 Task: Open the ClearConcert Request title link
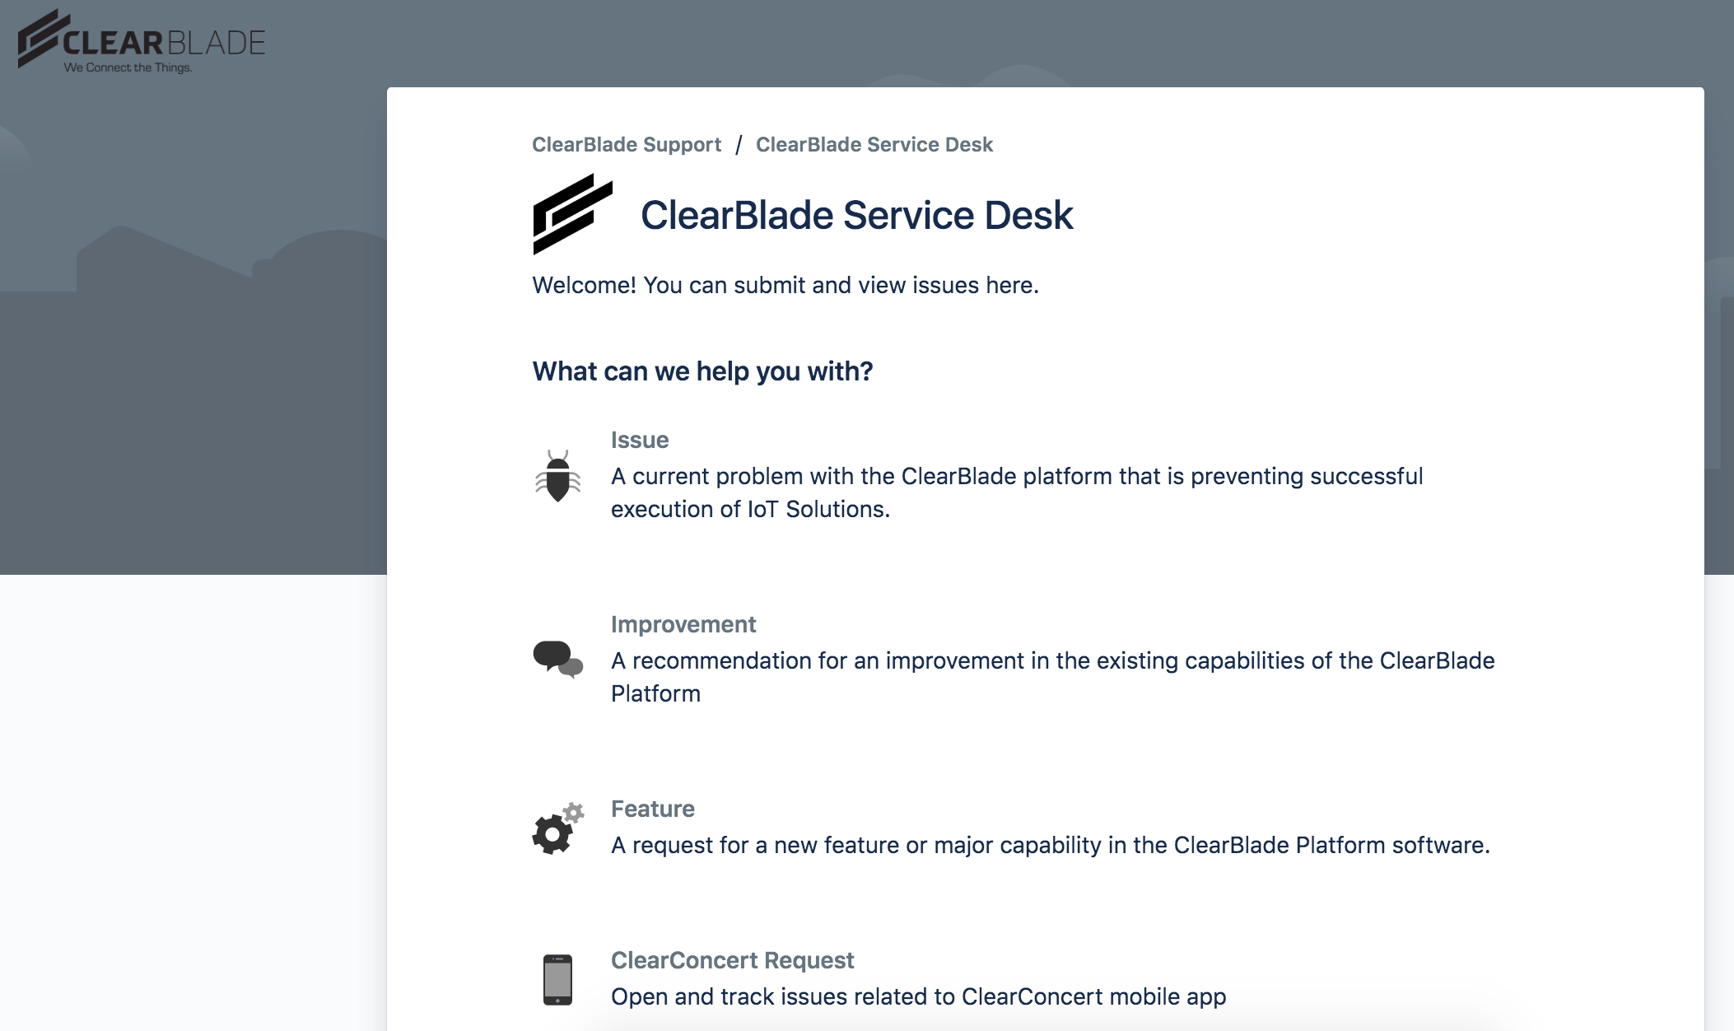click(732, 961)
